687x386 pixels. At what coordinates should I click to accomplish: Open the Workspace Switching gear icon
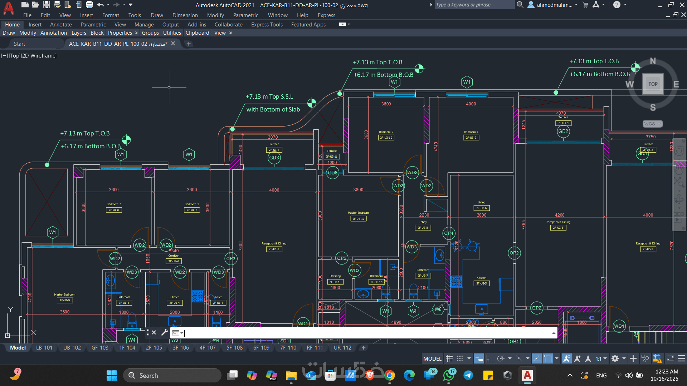tap(615, 358)
